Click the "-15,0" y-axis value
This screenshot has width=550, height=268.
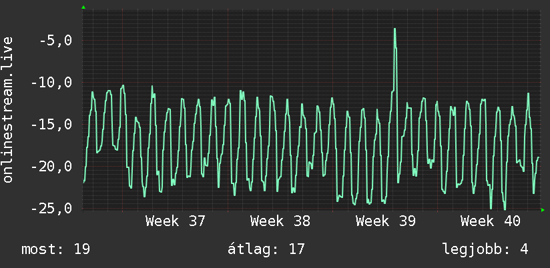coord(51,125)
